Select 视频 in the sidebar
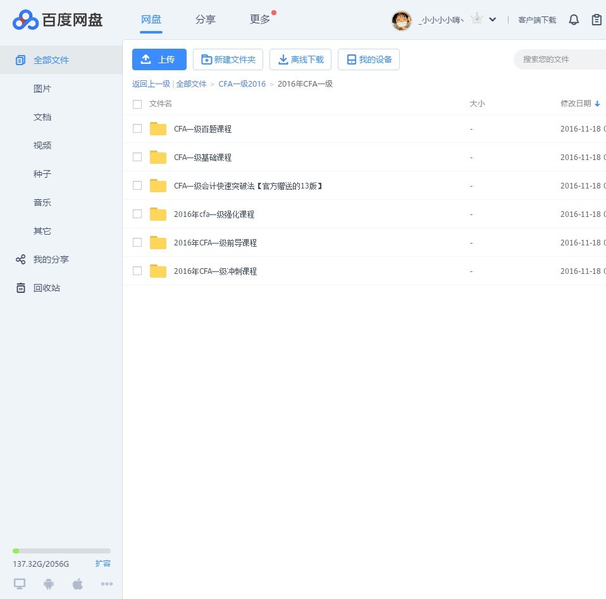This screenshot has height=599, width=606. pyautogui.click(x=42, y=145)
